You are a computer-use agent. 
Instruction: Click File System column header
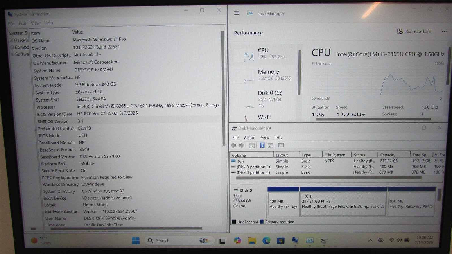click(337, 155)
